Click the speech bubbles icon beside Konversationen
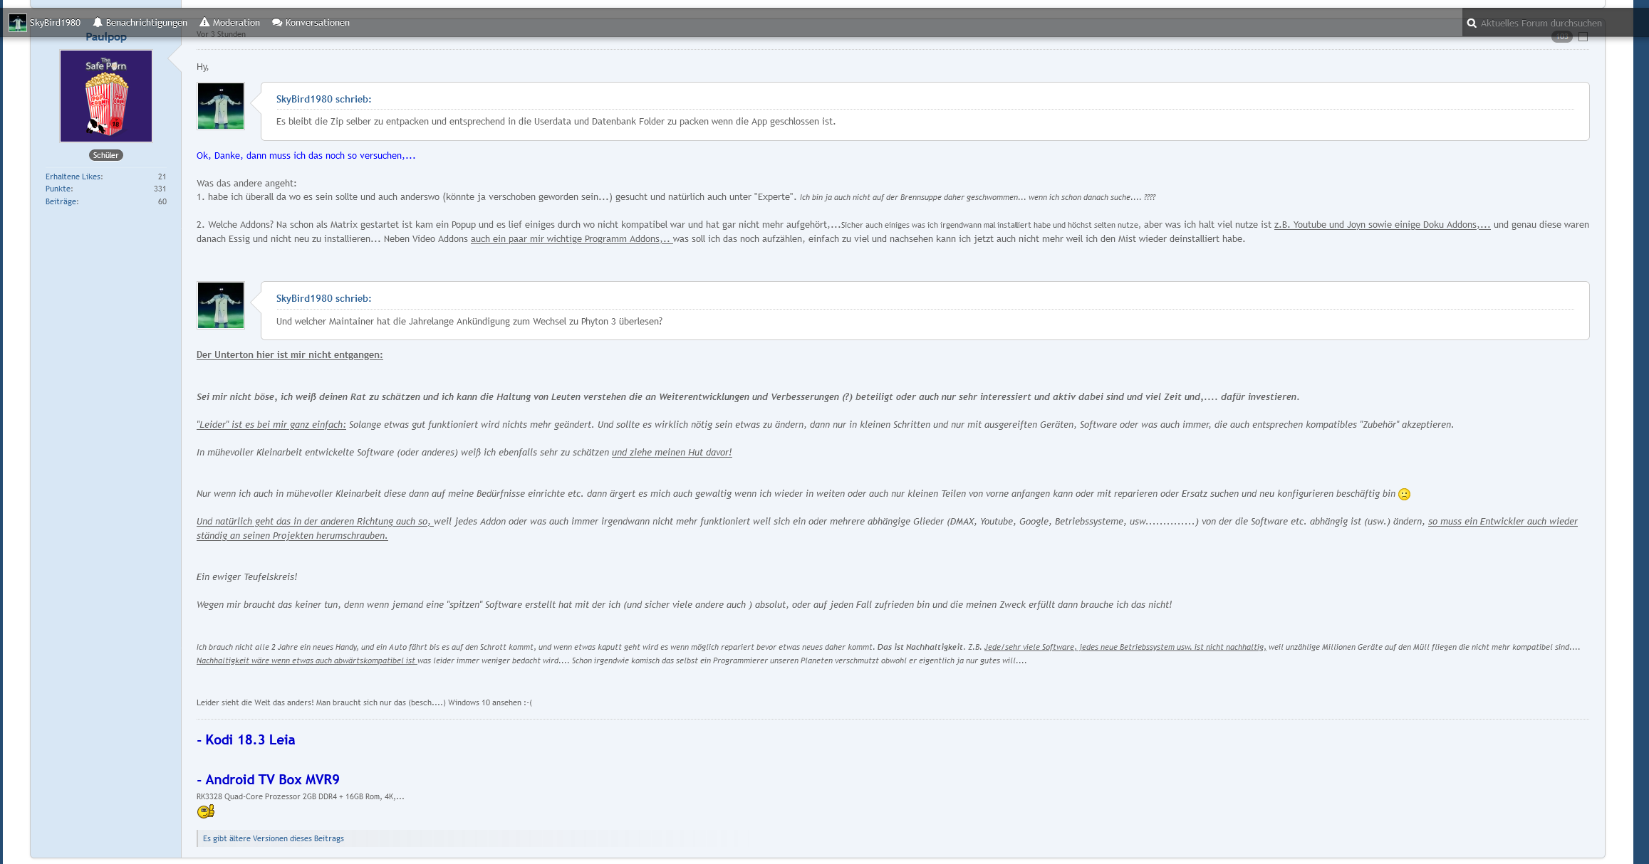Image resolution: width=1649 pixels, height=864 pixels. (x=277, y=23)
